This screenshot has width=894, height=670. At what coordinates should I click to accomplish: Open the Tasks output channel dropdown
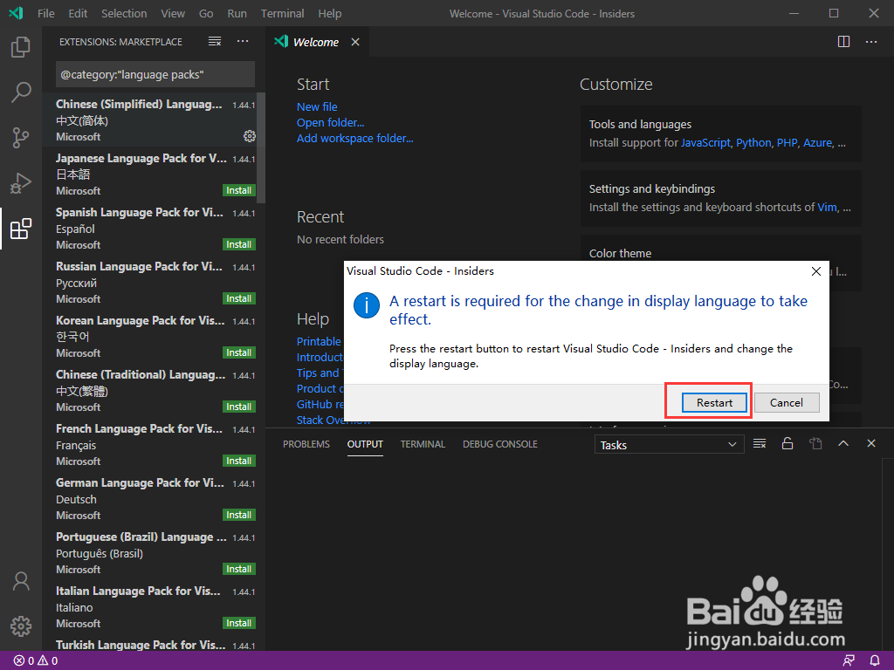(x=669, y=444)
